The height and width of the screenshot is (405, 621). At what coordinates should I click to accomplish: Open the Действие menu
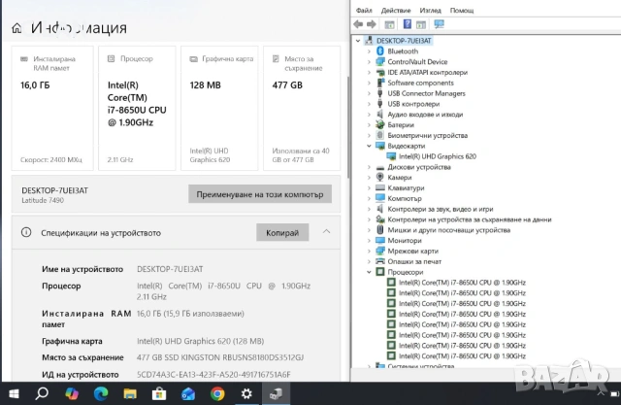point(396,11)
